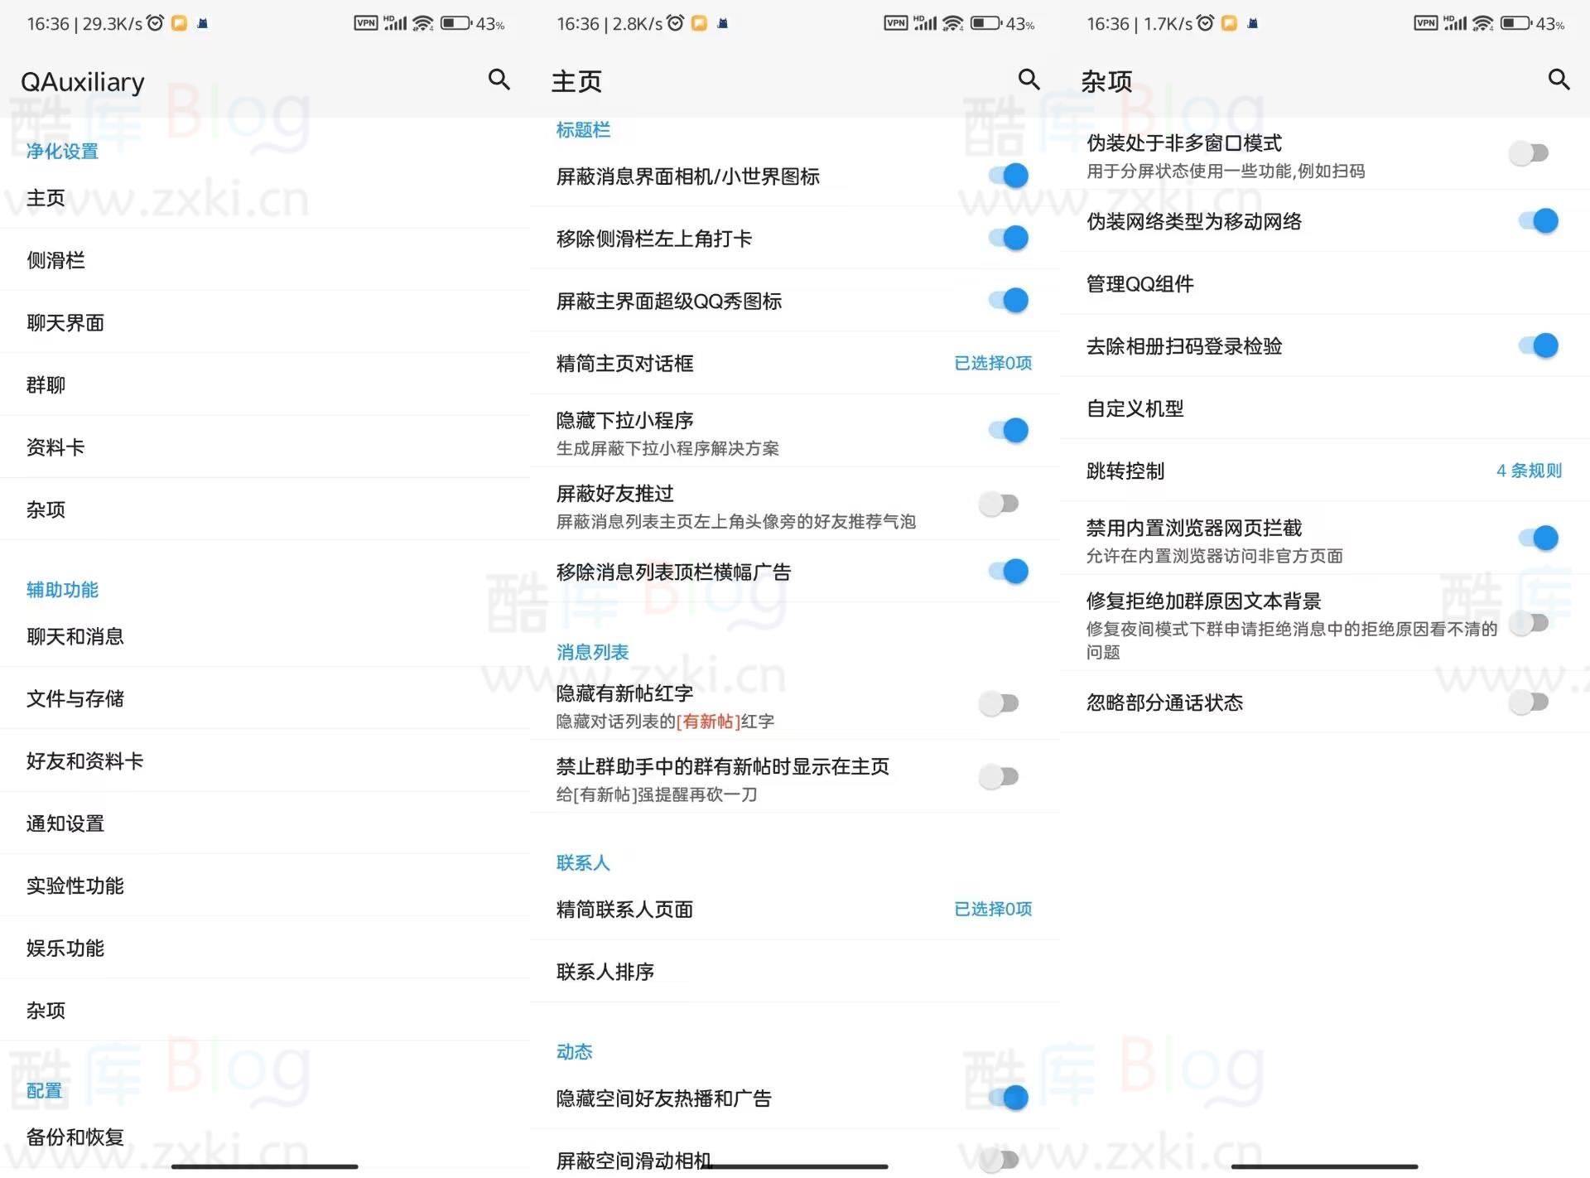1590x1178 pixels.
Task: Open search on the 主页 settings panel
Action: [x=1029, y=80]
